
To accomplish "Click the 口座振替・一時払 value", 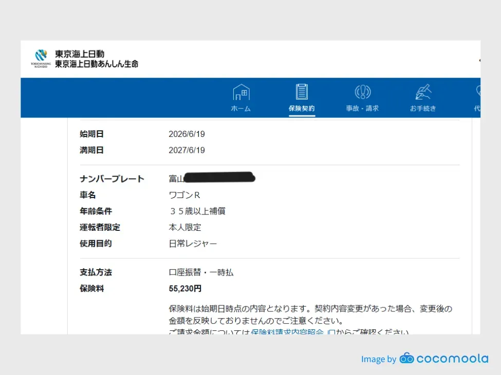I will (x=201, y=272).
